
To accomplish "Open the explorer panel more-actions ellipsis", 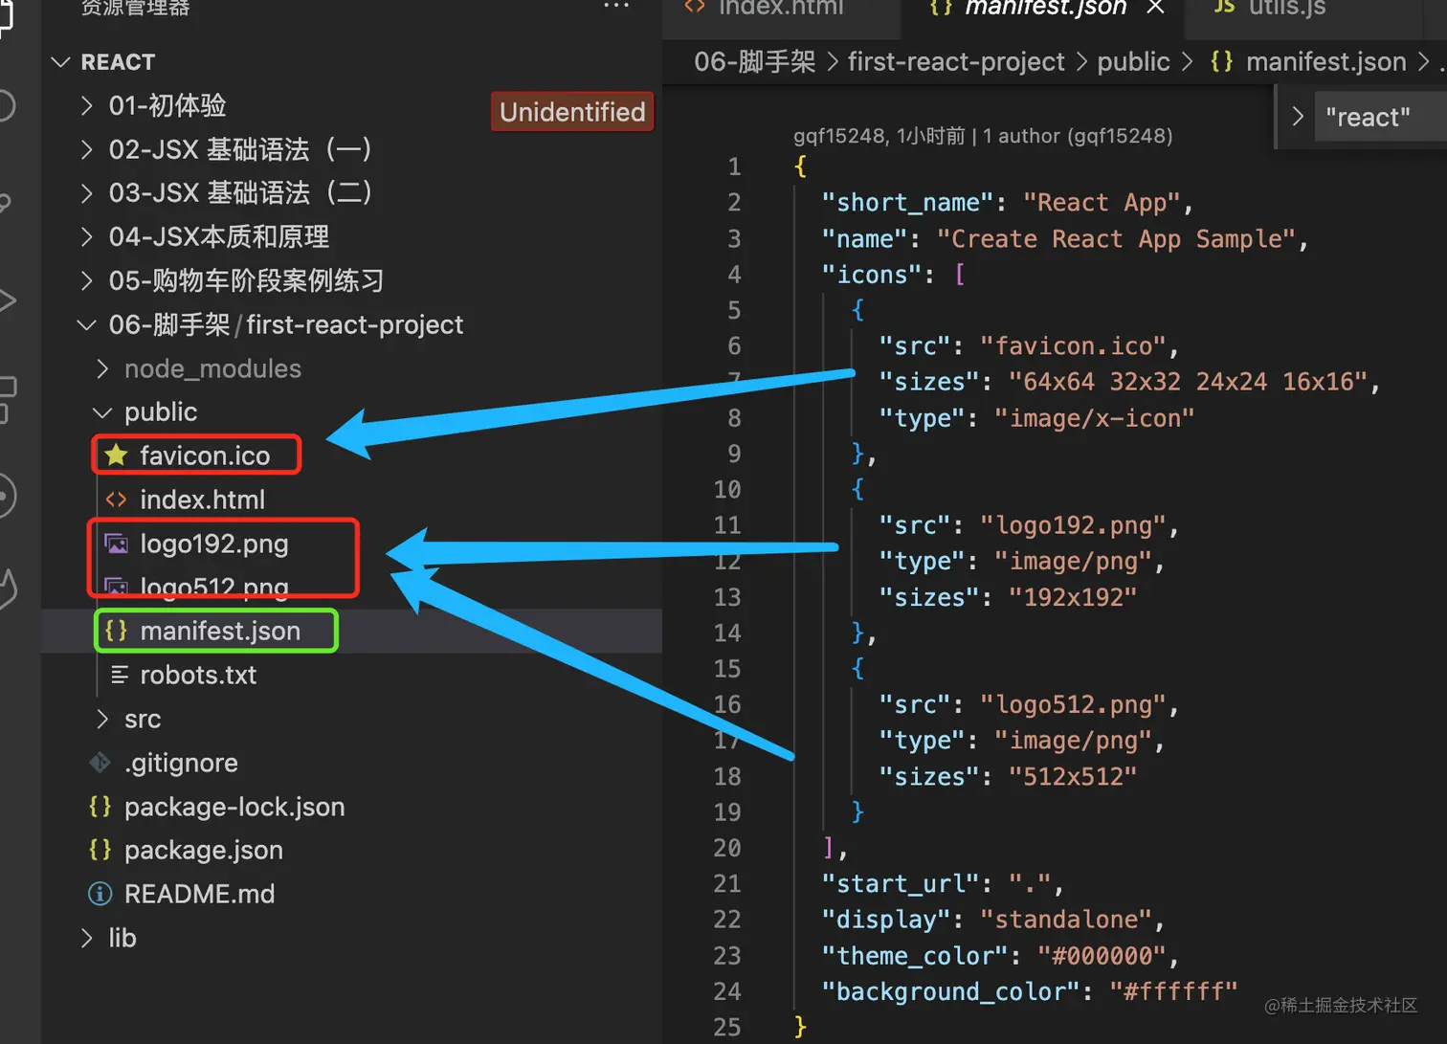I will [x=616, y=6].
